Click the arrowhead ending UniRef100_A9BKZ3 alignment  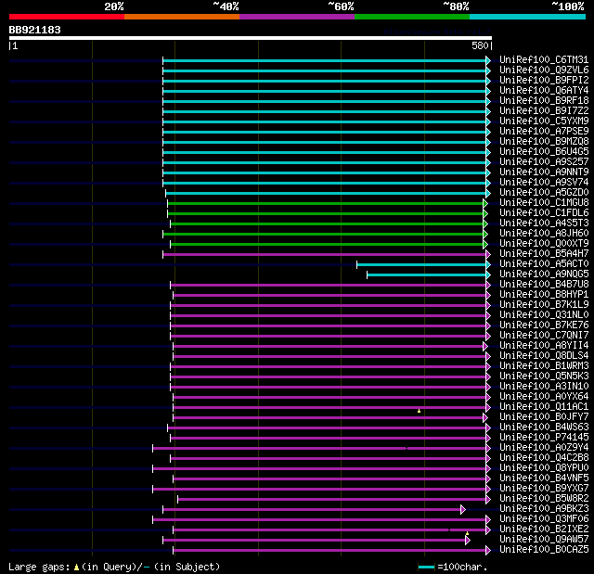point(463,510)
